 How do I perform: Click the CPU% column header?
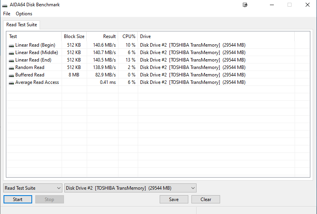[x=128, y=36]
